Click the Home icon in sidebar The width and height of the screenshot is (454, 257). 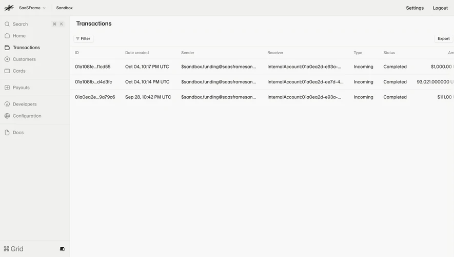(x=7, y=35)
